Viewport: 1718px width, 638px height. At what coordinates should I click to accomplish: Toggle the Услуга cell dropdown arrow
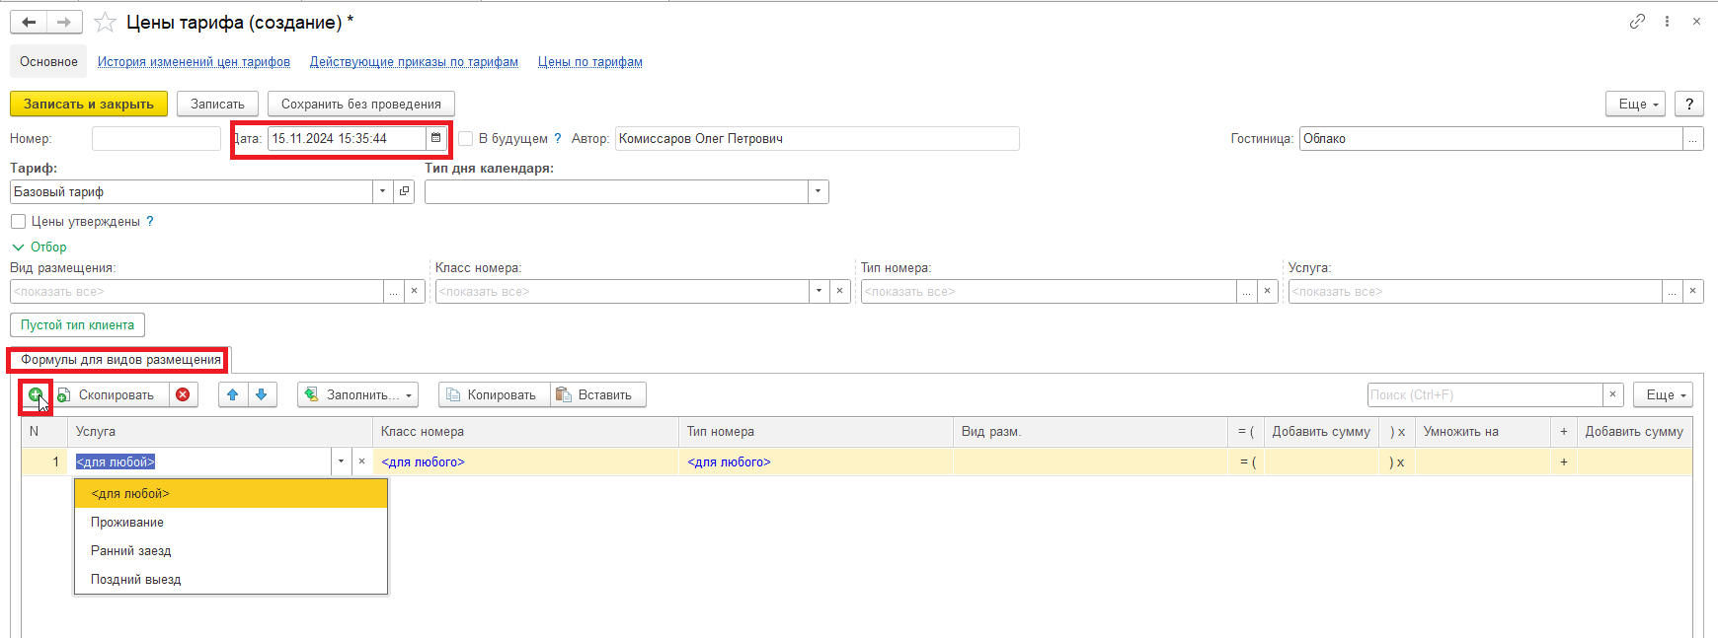point(342,461)
